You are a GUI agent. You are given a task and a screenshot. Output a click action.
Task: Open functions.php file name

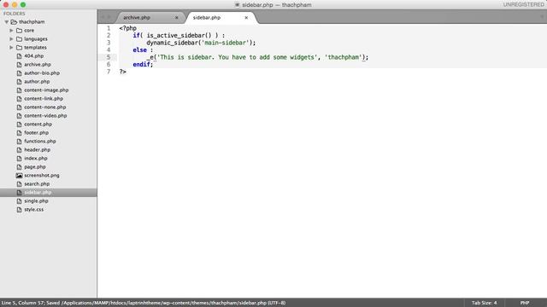40,142
